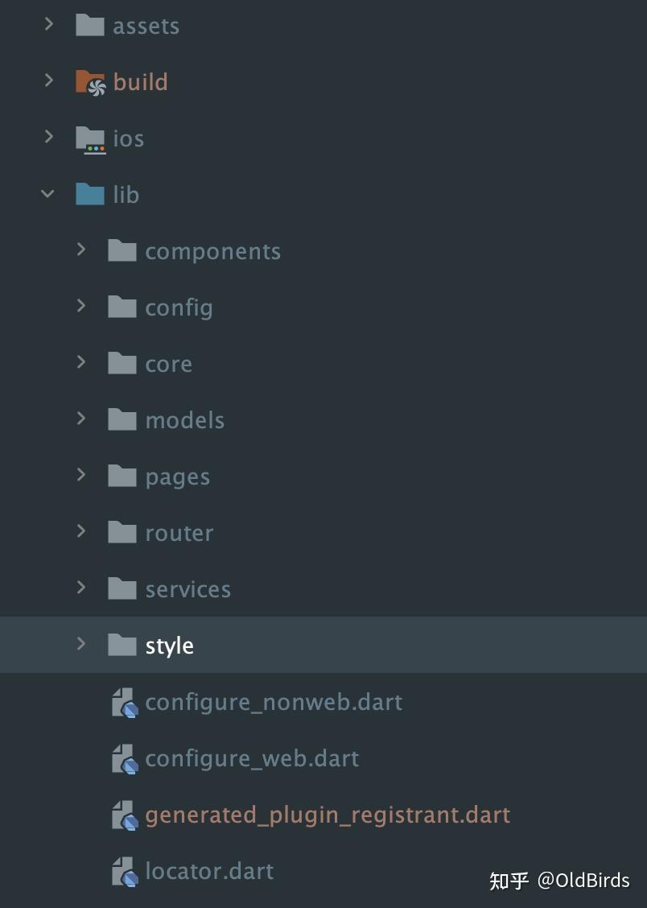Image resolution: width=647 pixels, height=908 pixels.
Task: Click the folder icon next to components
Action: (122, 250)
